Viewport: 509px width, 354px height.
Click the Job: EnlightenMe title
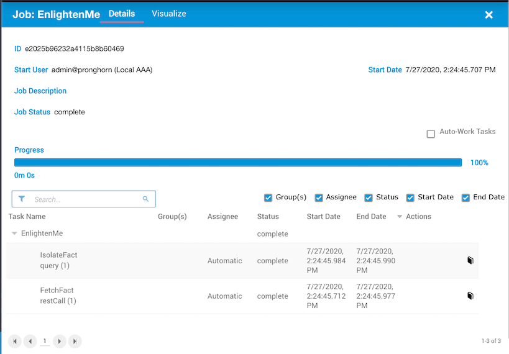coord(56,14)
